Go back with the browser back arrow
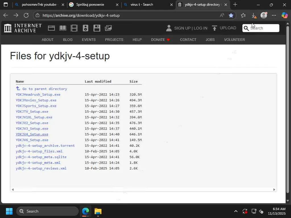291x218 pixels. click(x=6, y=15)
